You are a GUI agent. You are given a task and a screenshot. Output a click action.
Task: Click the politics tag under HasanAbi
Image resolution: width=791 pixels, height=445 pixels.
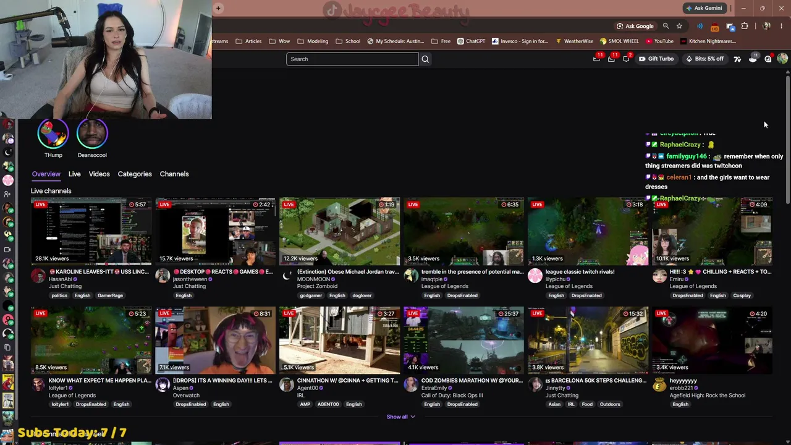[x=59, y=295]
